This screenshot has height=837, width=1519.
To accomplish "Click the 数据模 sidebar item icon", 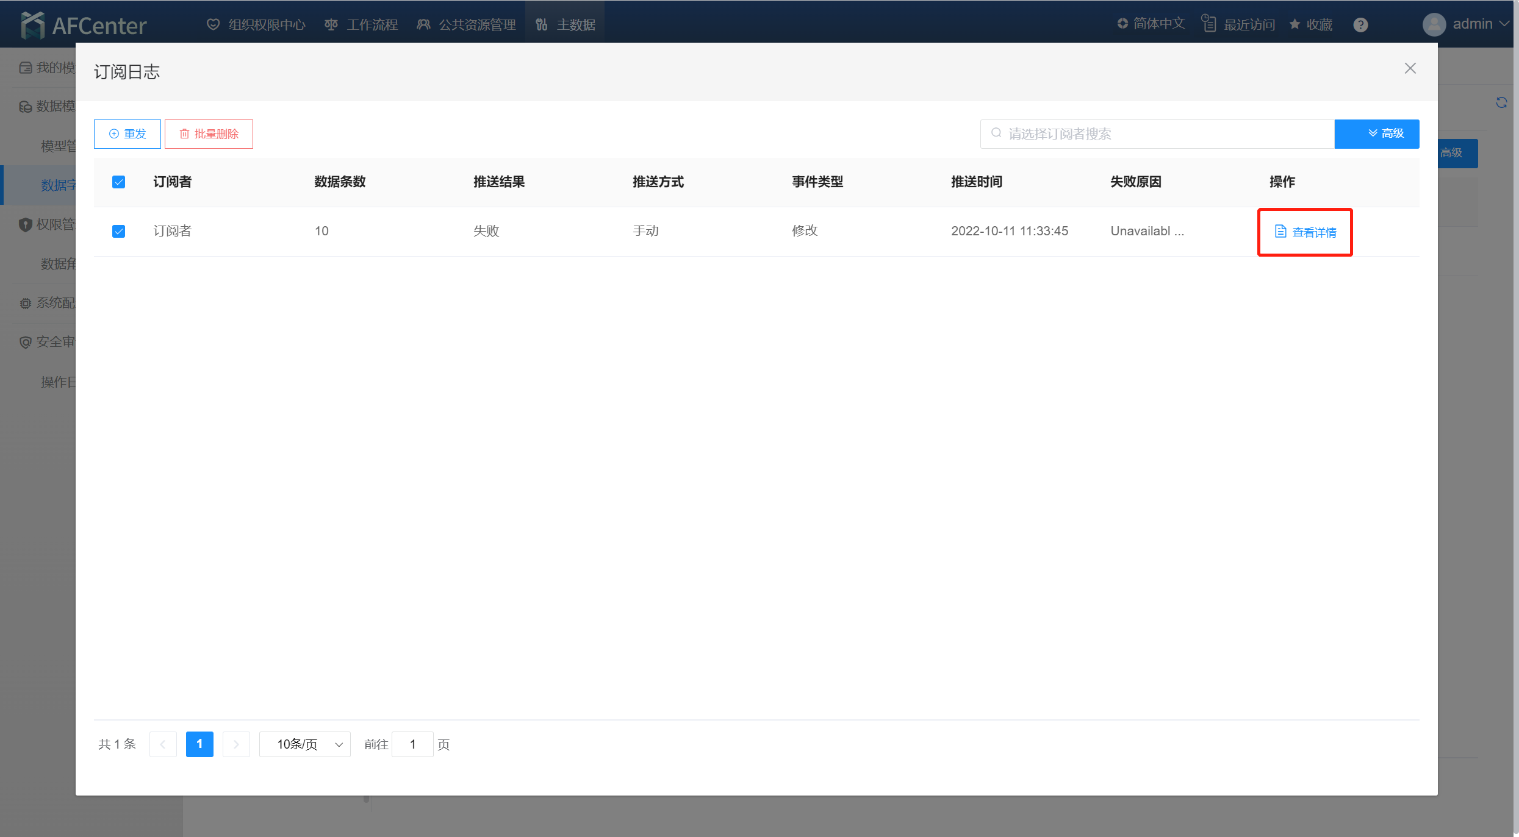I will point(25,107).
